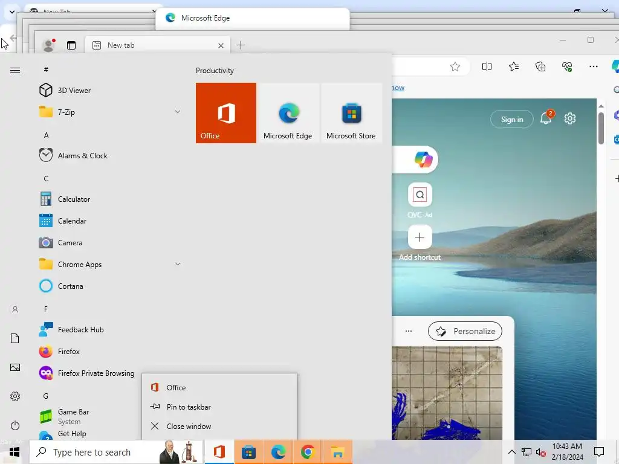Open the Edge tab actions menu

(x=71, y=45)
